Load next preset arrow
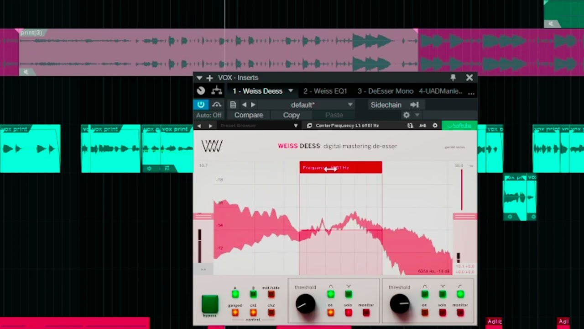Screen dimensions: 584x329 point(253,105)
